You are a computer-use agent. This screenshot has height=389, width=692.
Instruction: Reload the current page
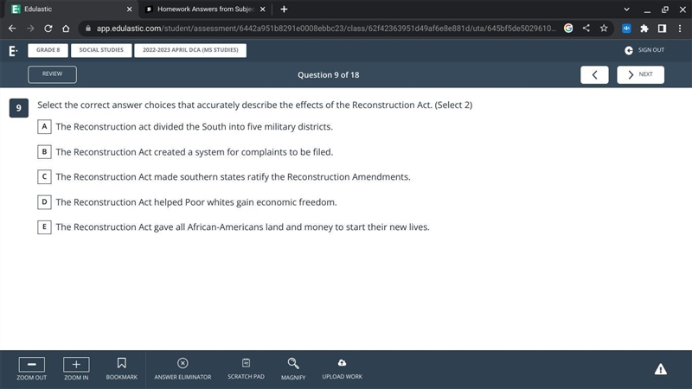pos(48,29)
